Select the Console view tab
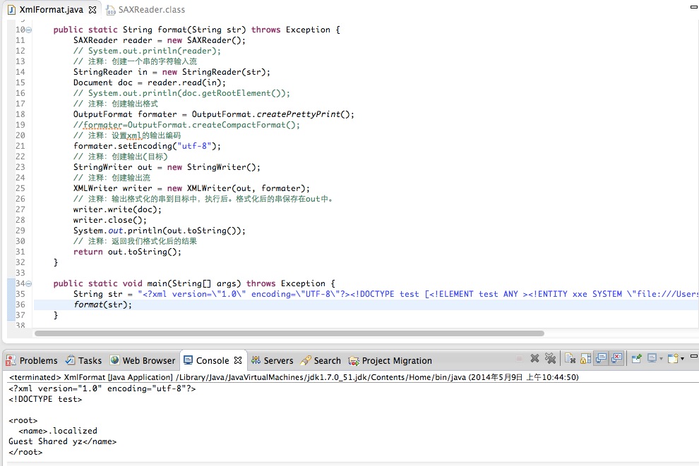The image size is (699, 466). click(213, 360)
